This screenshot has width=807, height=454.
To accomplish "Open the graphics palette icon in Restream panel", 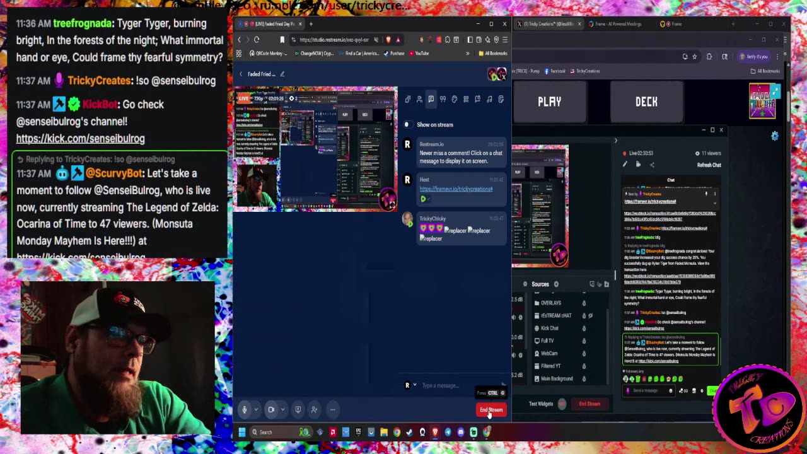I will 455,99.
